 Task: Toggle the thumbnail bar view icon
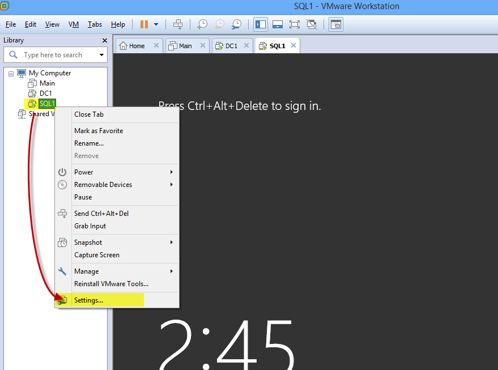pos(278,24)
